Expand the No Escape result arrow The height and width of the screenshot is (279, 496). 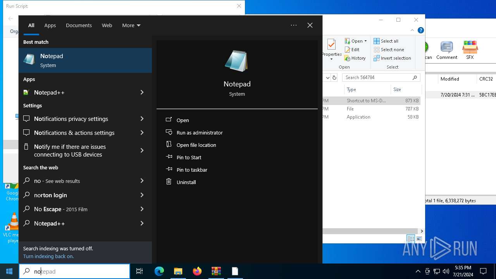click(142, 209)
